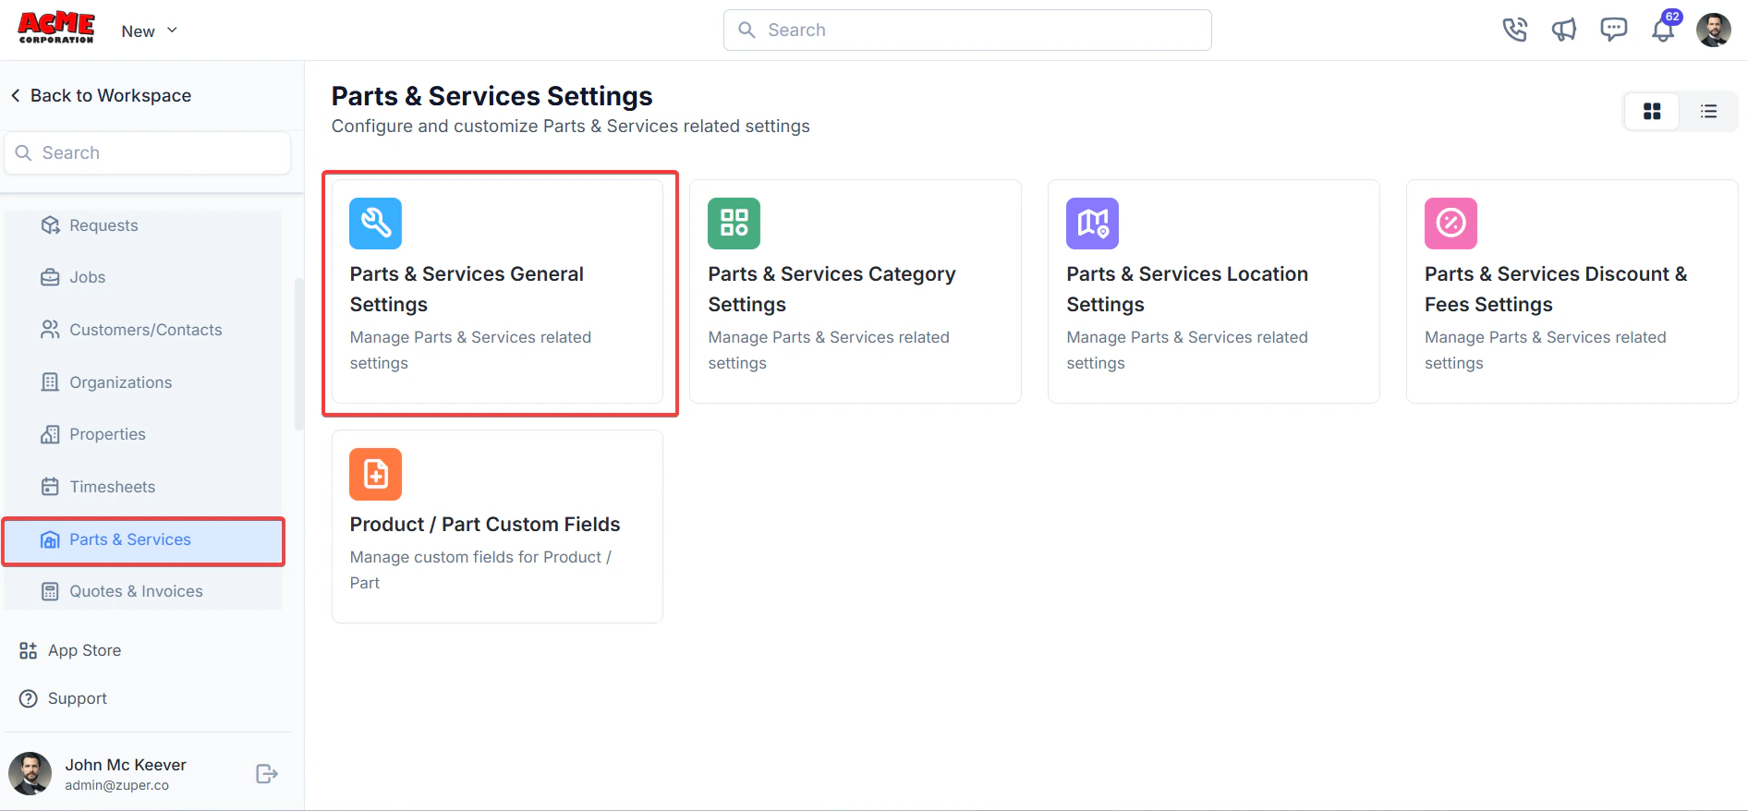Screen dimensions: 1748x811
Task: Open the user profile avatar in header
Action: coord(1714,30)
